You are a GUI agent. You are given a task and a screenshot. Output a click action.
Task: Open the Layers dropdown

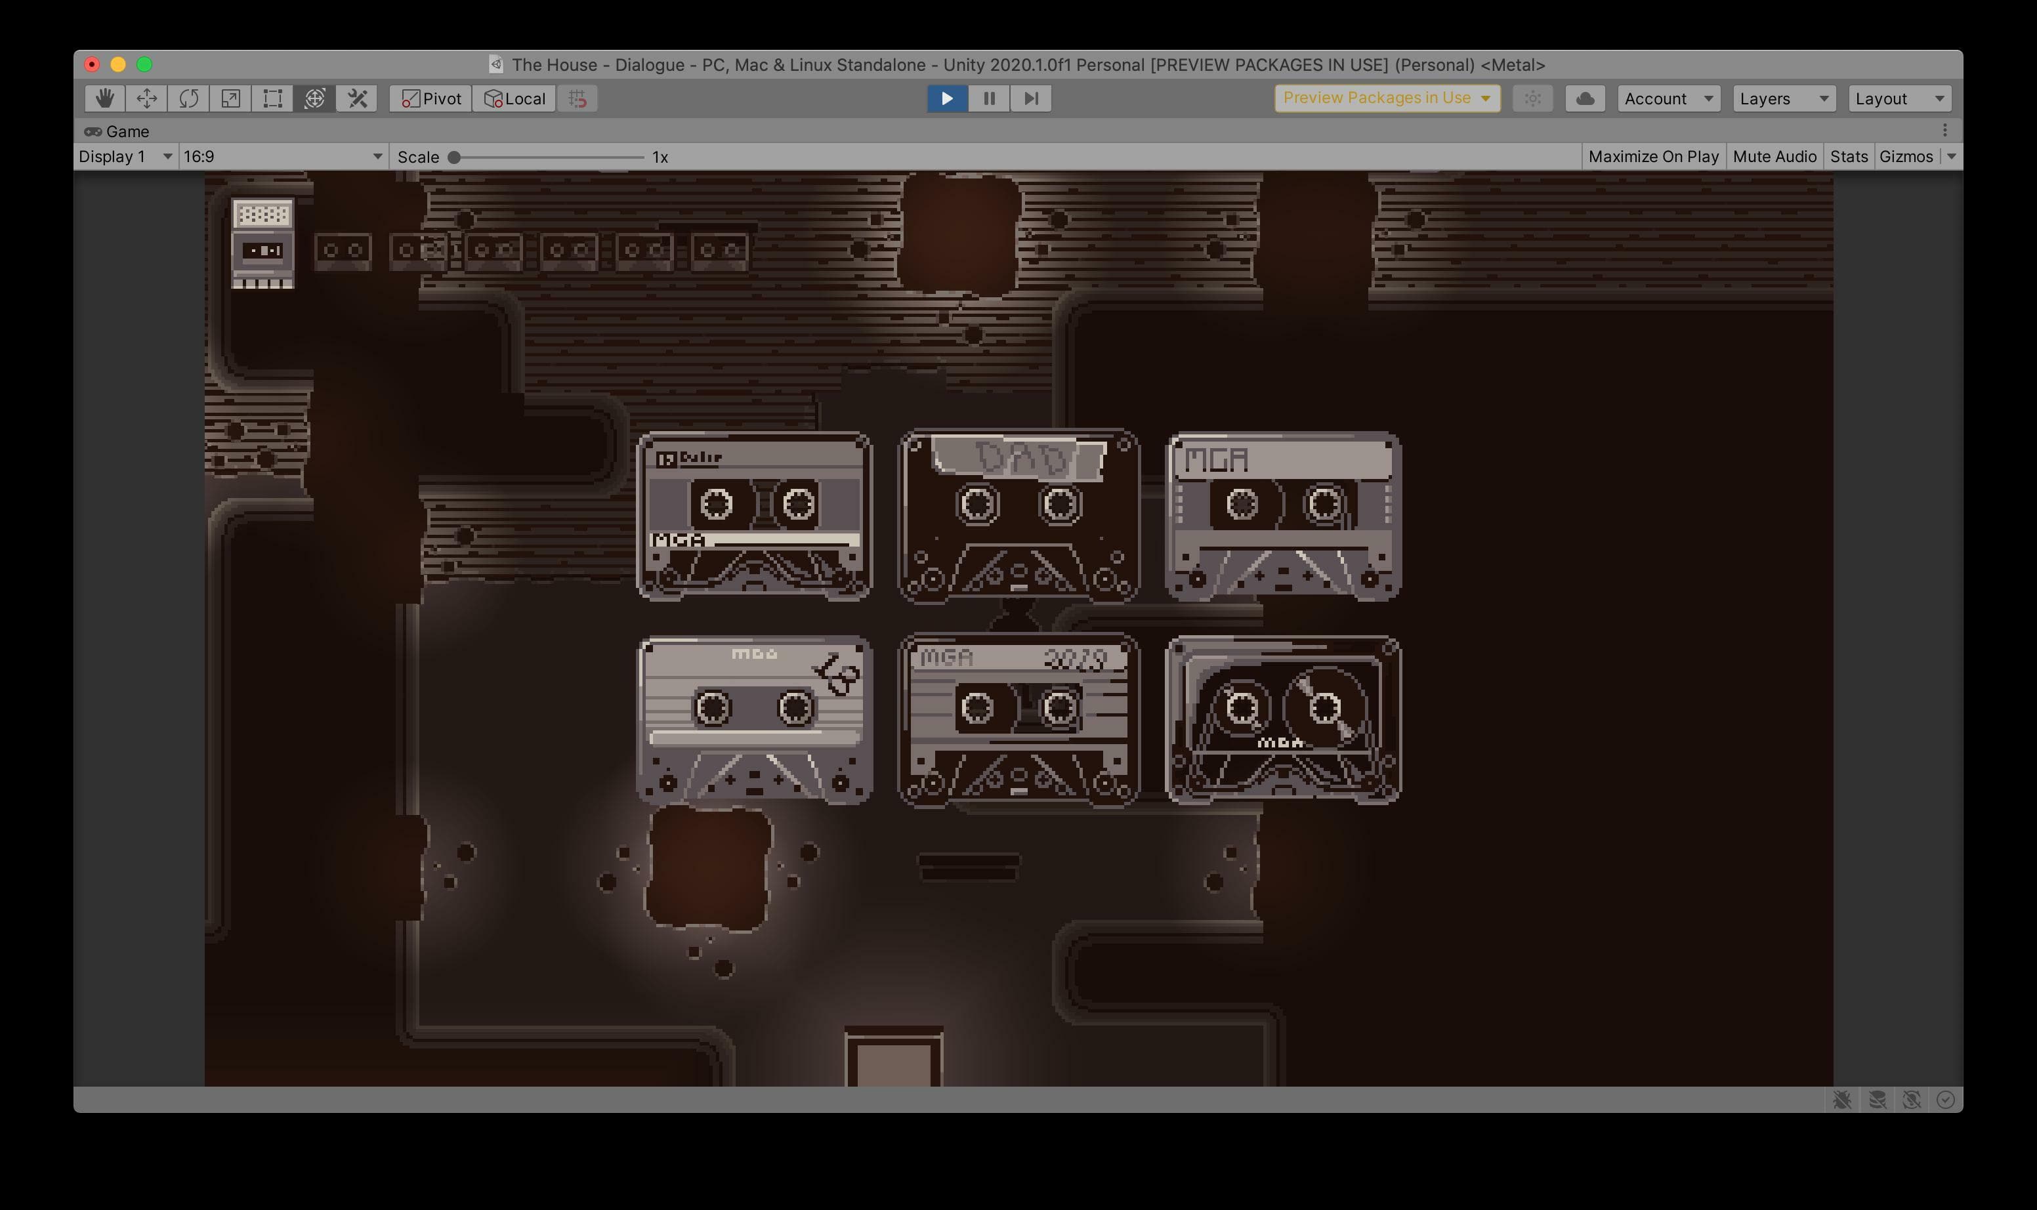(x=1784, y=98)
